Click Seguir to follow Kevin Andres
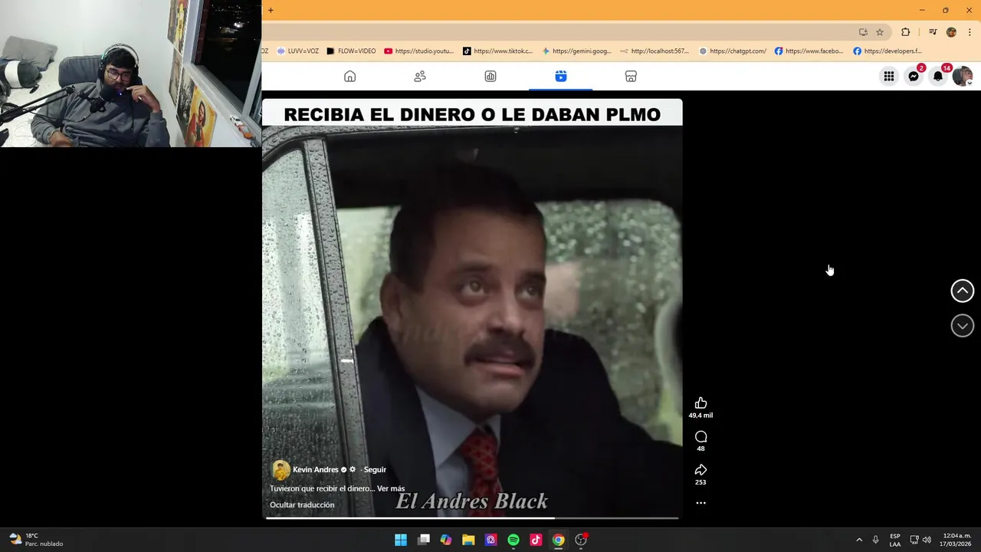The width and height of the screenshot is (981, 552). [x=375, y=470]
